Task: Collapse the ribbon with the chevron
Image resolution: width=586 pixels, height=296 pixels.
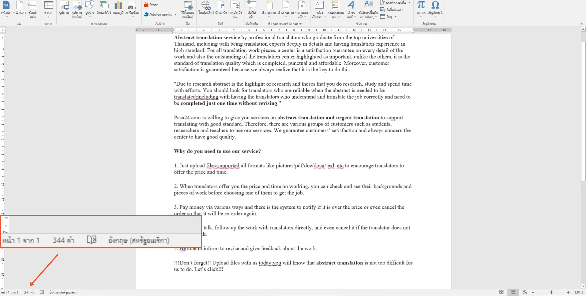Action: pos(581,24)
